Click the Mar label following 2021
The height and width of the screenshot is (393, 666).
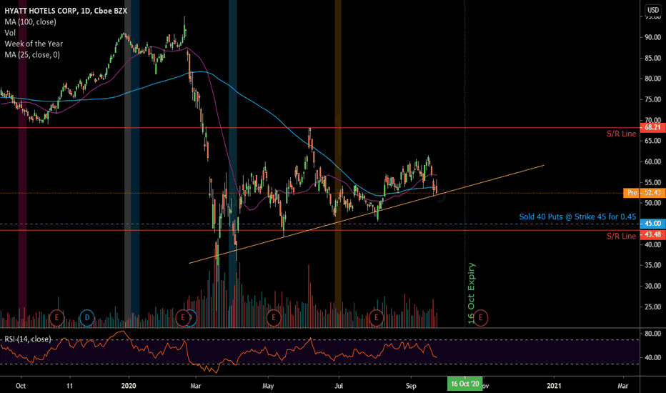tap(622, 386)
